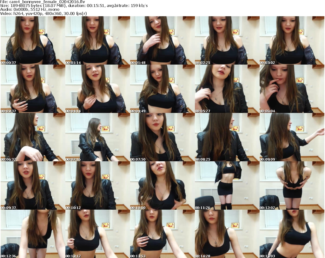Select the thumbnail stamped 00:00:37

[33, 40]
